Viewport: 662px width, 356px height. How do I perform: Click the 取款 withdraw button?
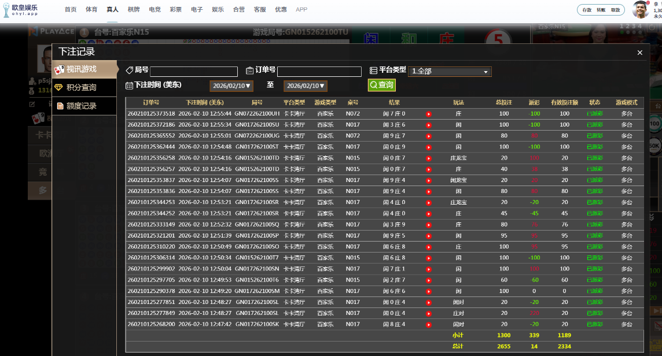[x=615, y=10]
